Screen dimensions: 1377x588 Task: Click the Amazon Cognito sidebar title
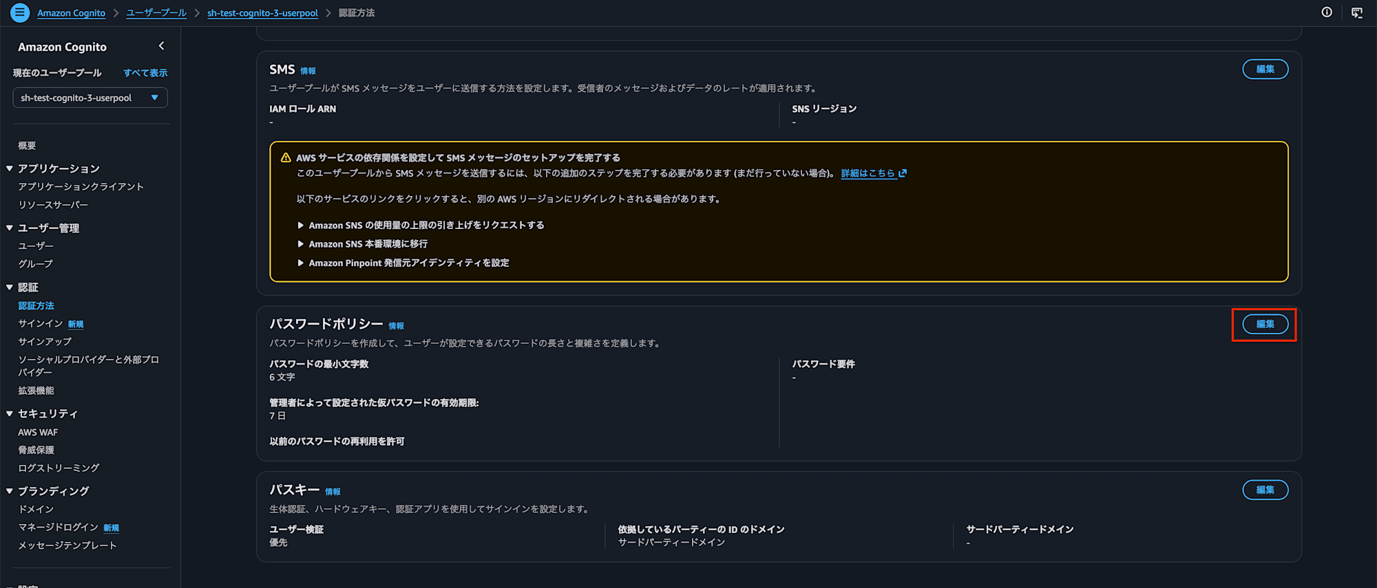pyautogui.click(x=62, y=47)
